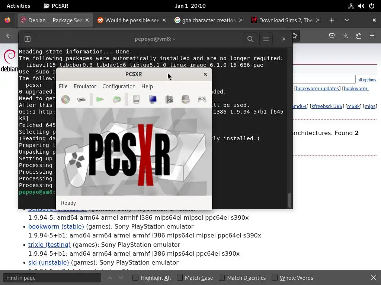Open a new Firefox tab with plus

(x=332, y=20)
